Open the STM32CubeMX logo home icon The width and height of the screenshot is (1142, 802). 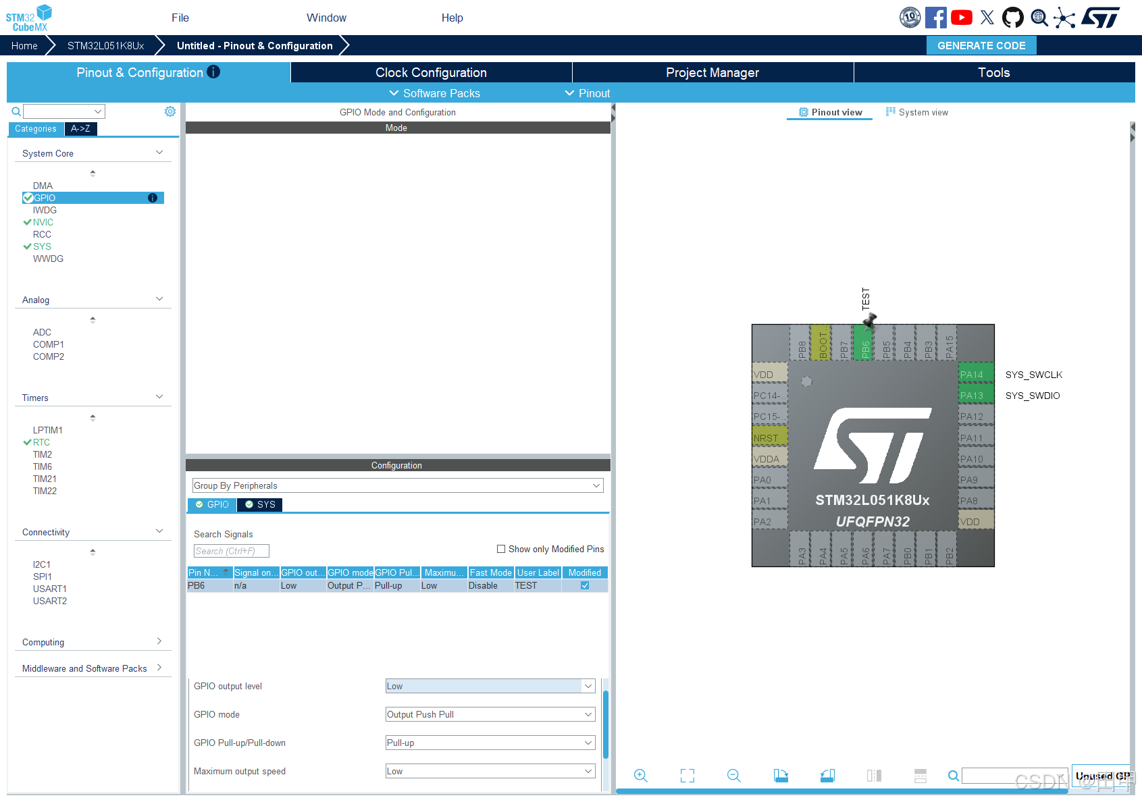[29, 18]
